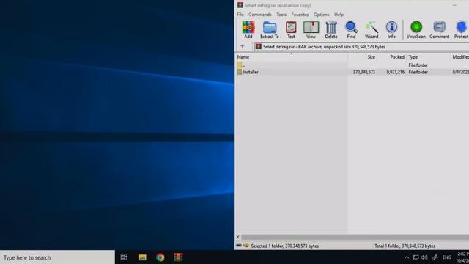Click 'Selected 1 folder' status text
The width and height of the screenshot is (469, 264).
point(285,246)
